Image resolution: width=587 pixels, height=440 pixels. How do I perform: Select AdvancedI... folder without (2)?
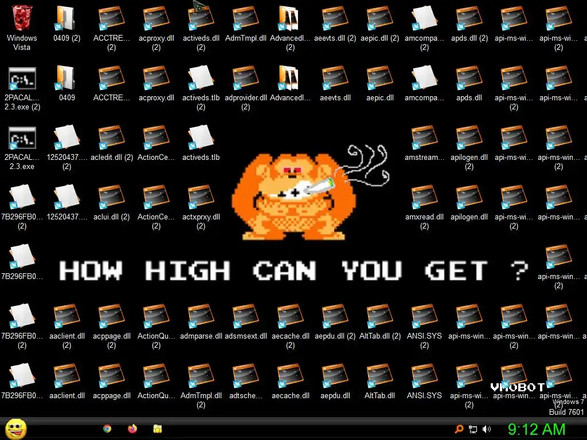[289, 78]
